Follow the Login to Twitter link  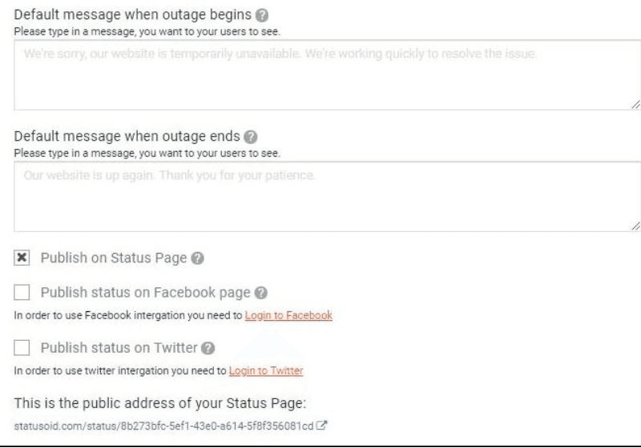coord(266,371)
